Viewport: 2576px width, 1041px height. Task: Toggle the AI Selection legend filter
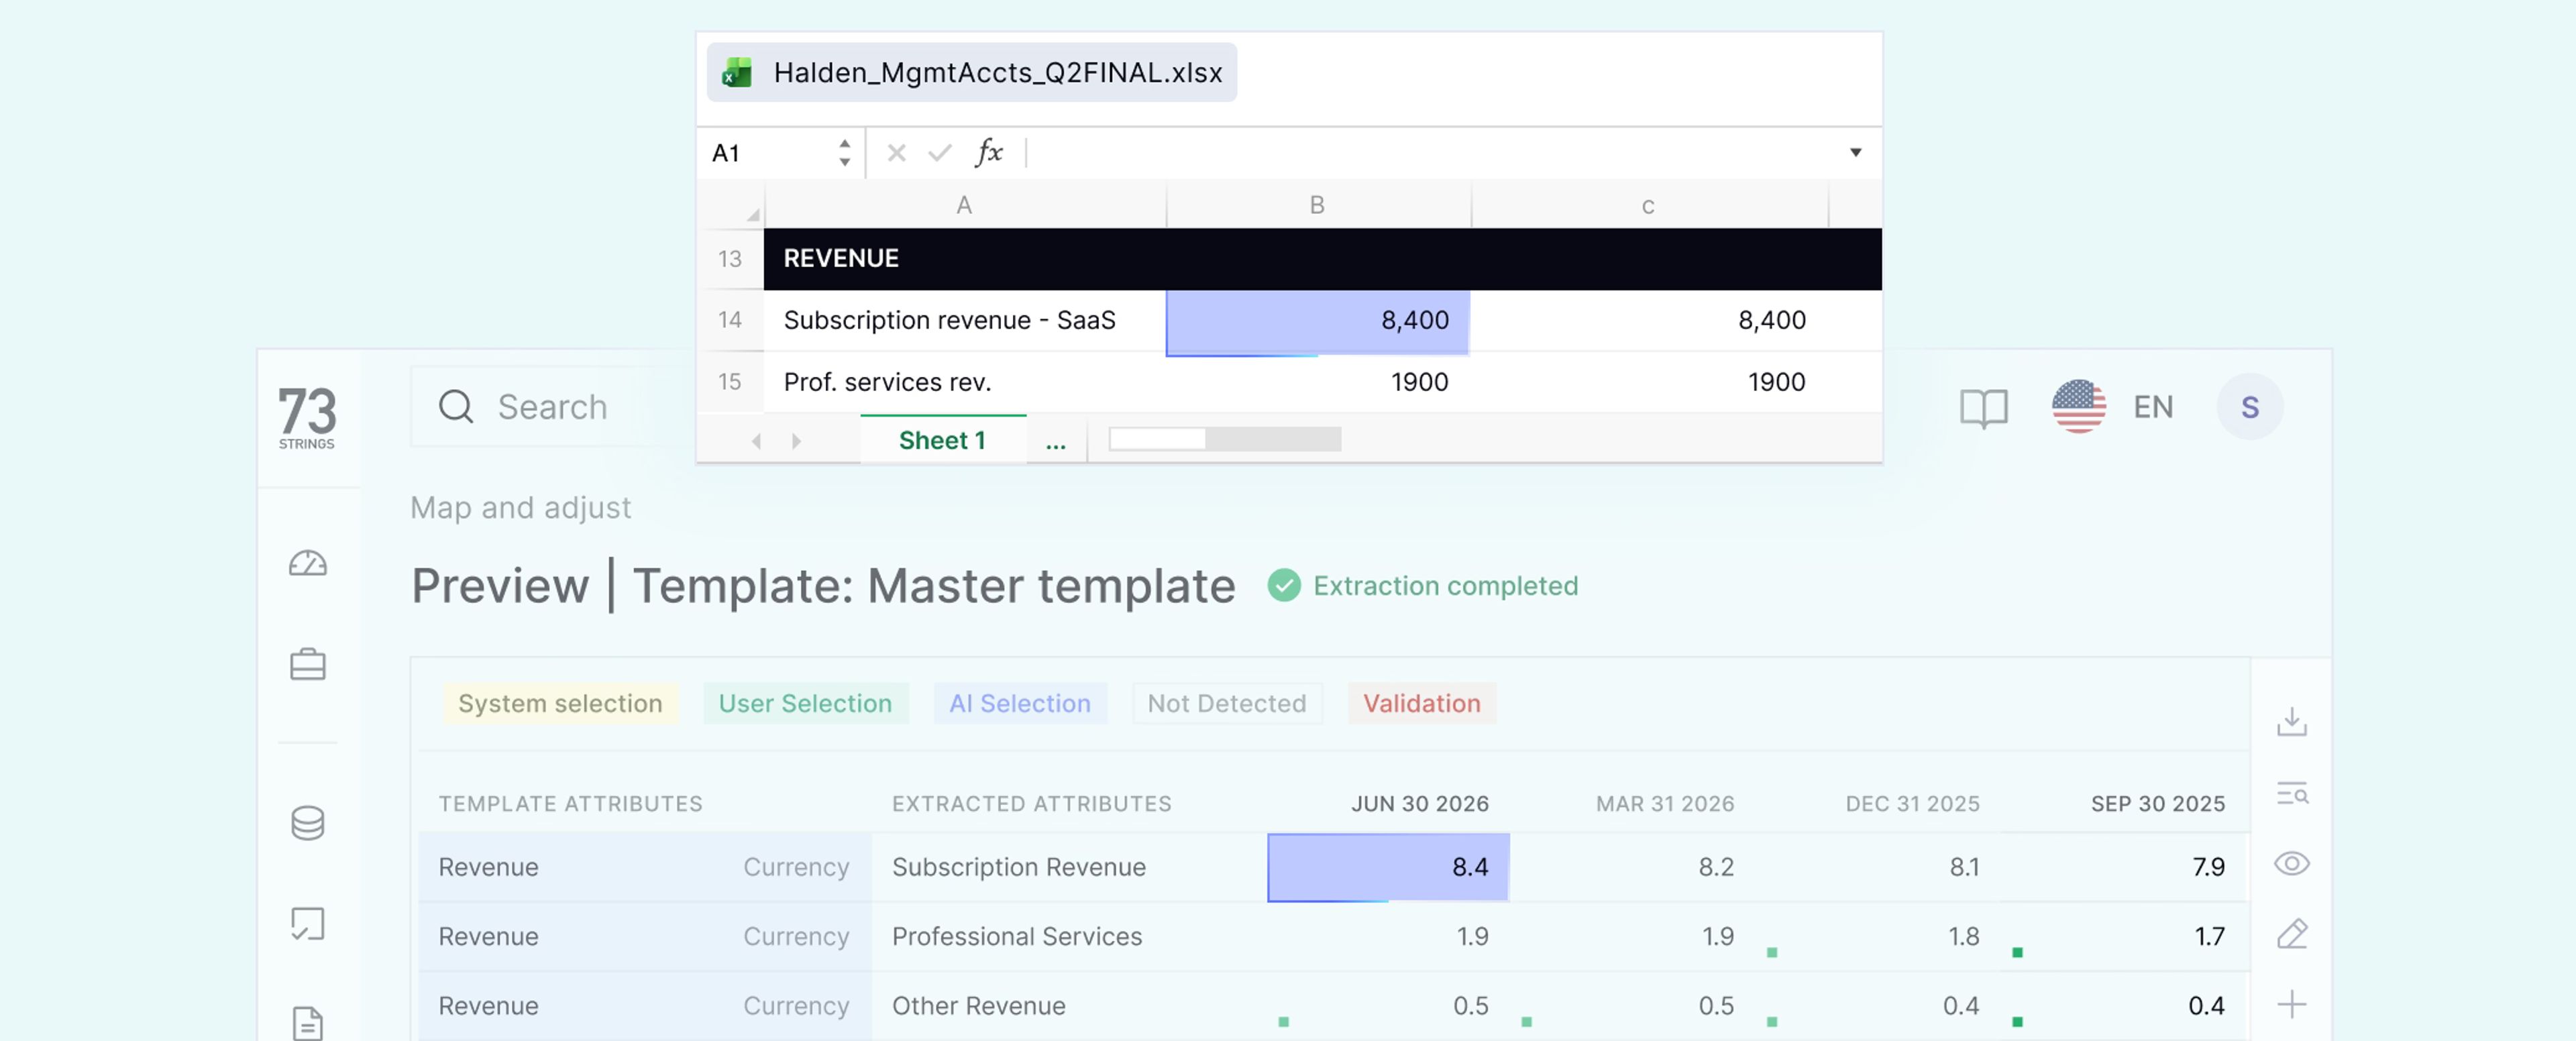point(1020,703)
